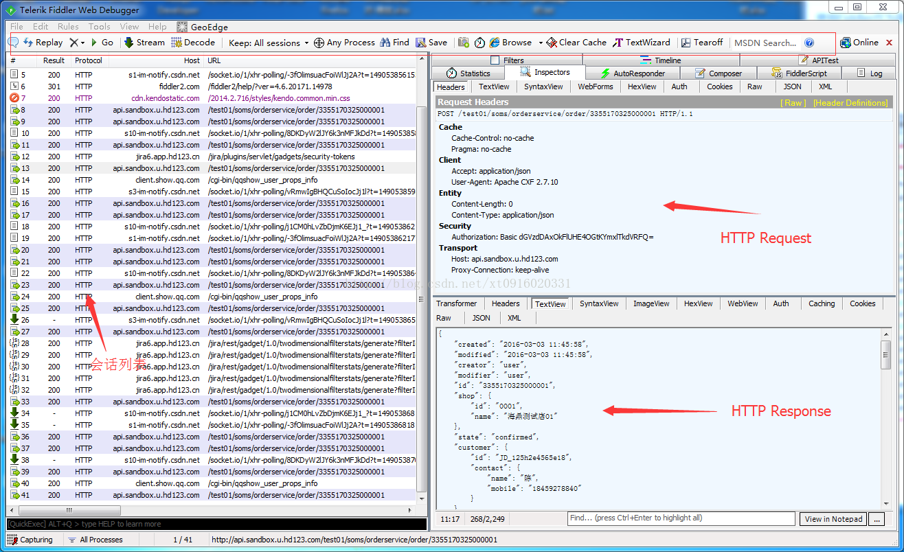904x552 pixels.
Task: Toggle Capturing in the status bar
Action: (30, 540)
